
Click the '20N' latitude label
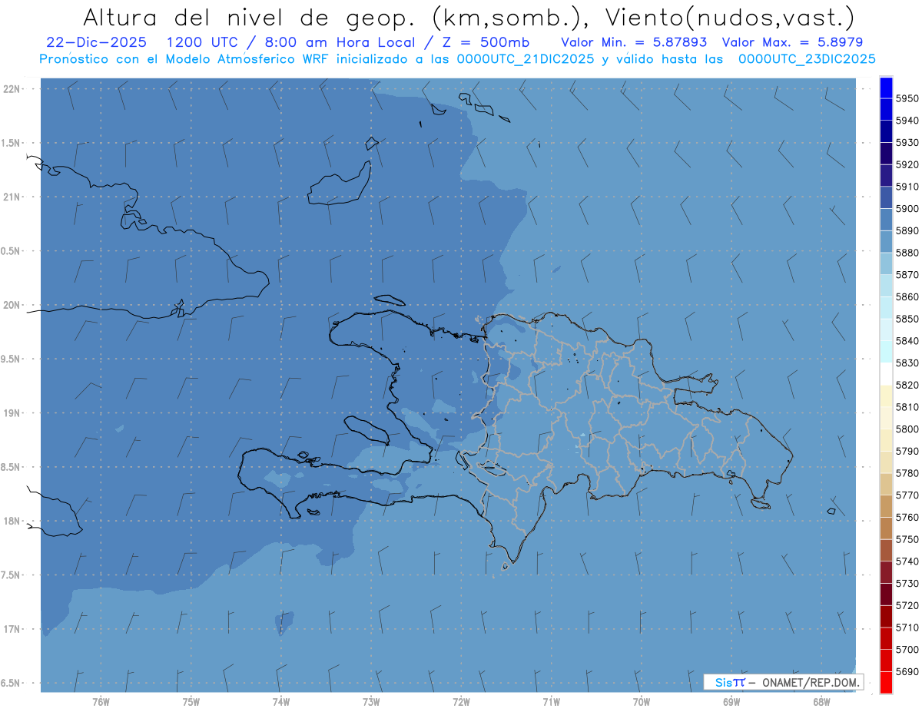[12, 305]
